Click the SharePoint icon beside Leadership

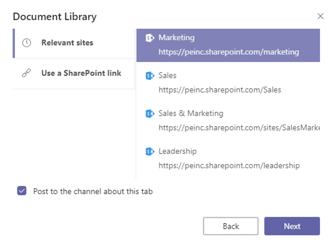(x=150, y=152)
